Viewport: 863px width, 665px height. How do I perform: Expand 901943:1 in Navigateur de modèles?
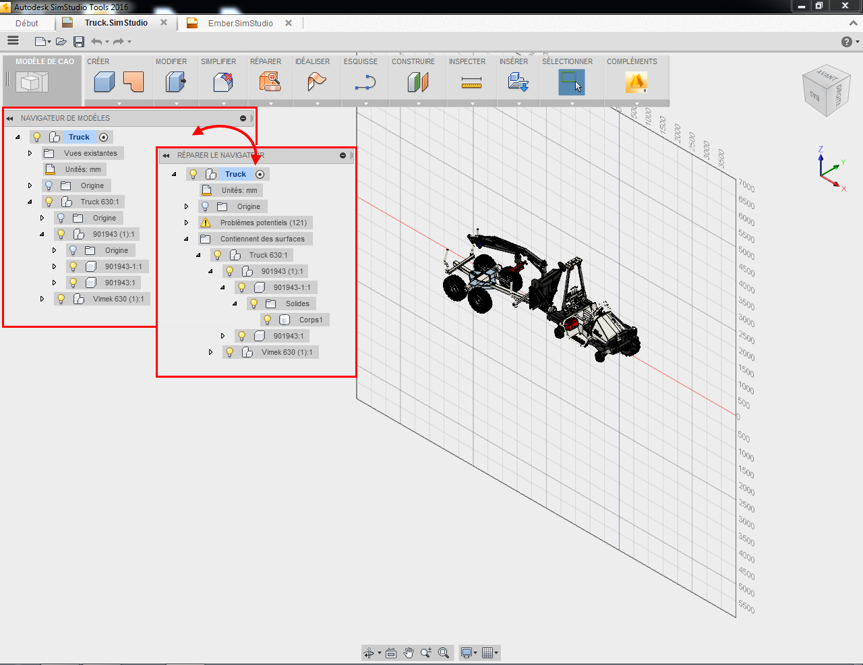(x=54, y=283)
